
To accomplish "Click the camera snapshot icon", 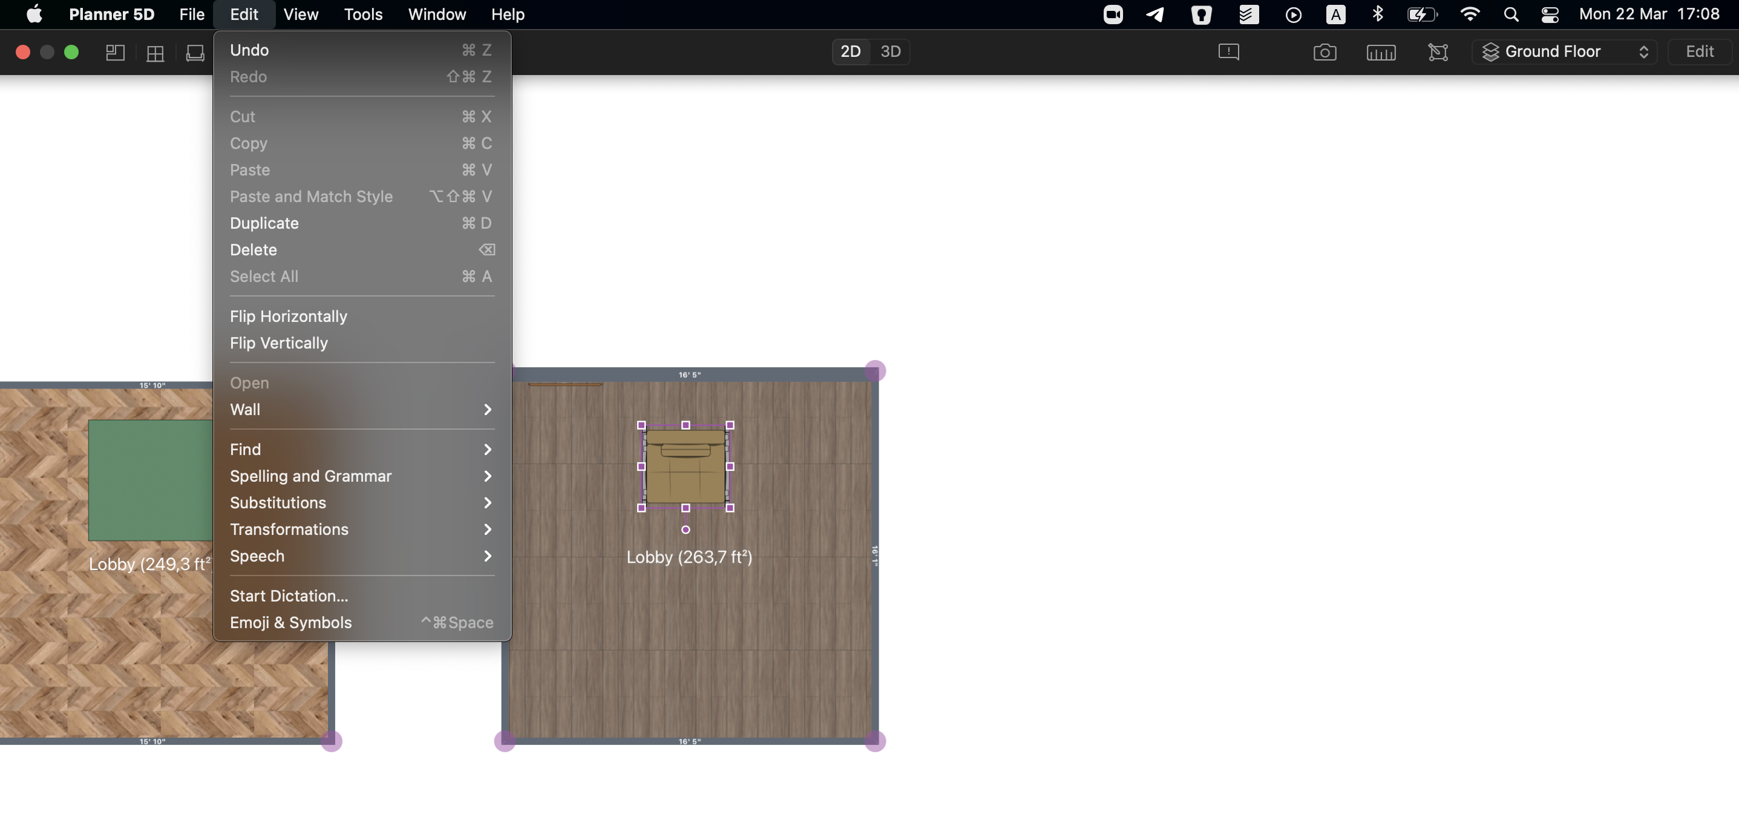I will click(x=1325, y=52).
